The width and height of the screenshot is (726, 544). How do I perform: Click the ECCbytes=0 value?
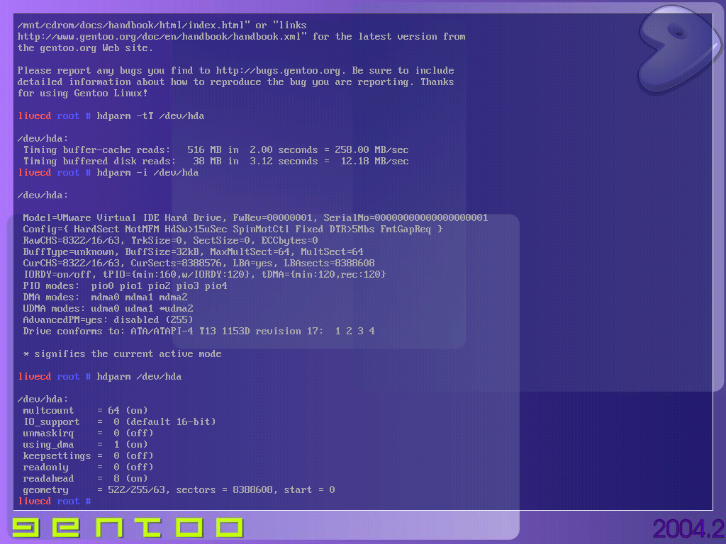[x=289, y=241]
